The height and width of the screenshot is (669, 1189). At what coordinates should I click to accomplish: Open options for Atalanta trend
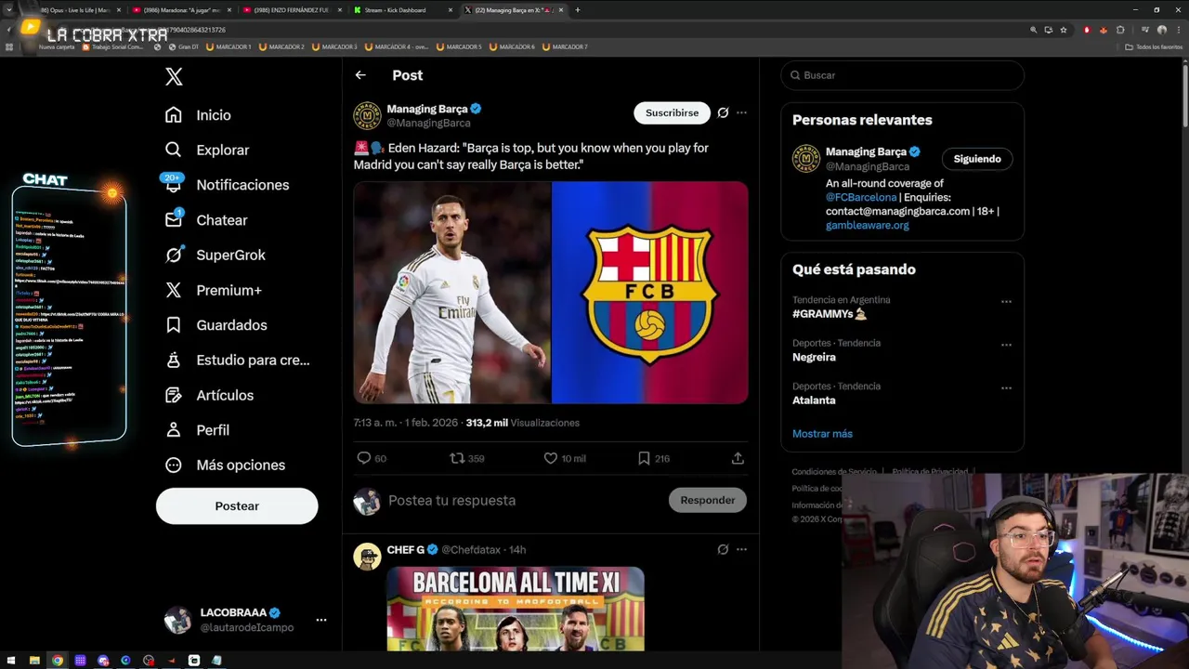1006,388
